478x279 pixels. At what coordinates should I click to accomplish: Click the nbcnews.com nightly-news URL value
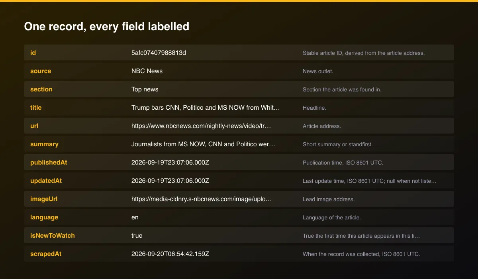click(x=201, y=126)
